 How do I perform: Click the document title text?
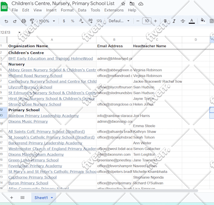point(63,4)
